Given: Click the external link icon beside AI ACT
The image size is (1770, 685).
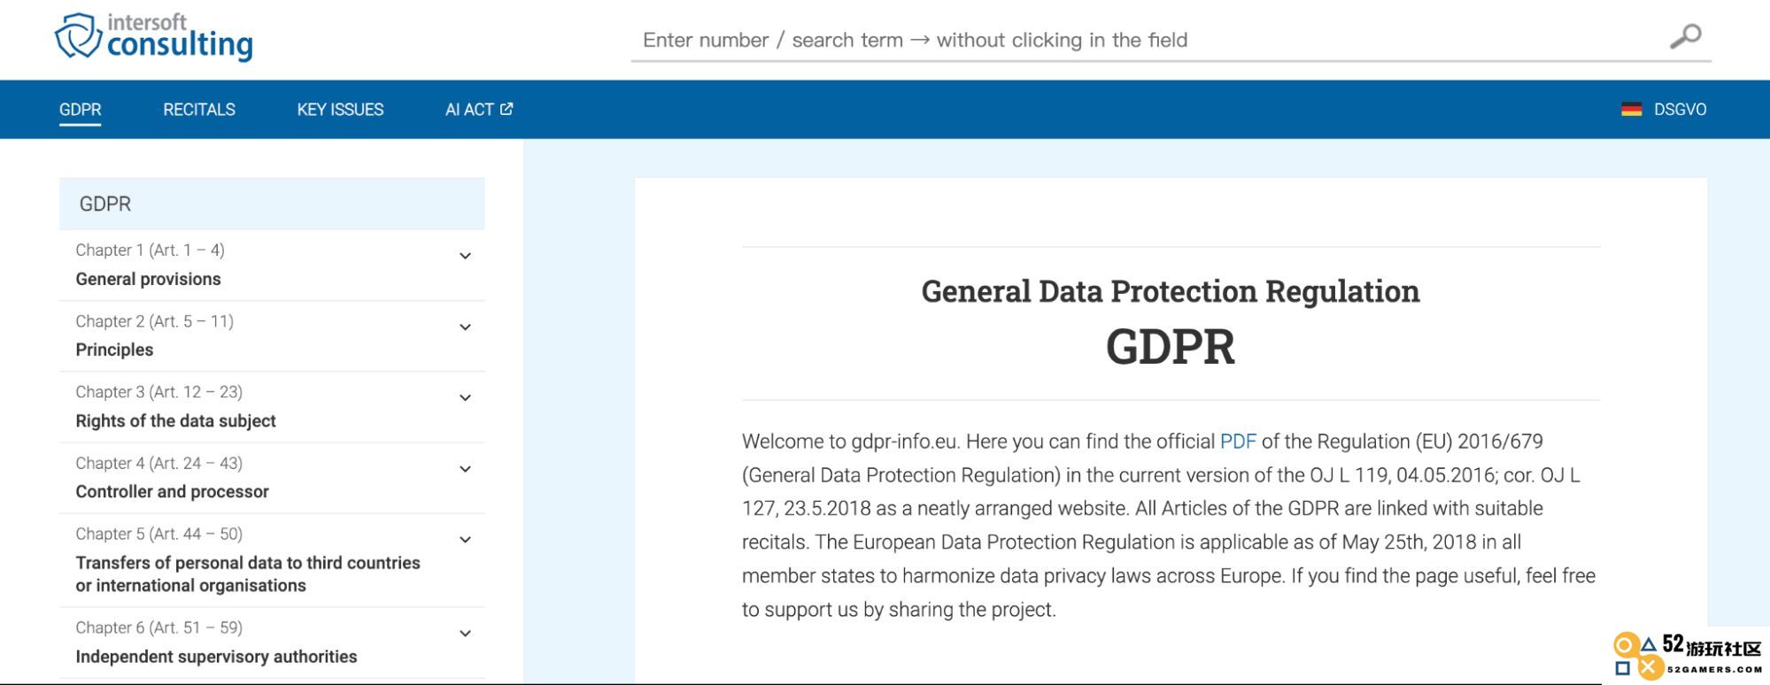Looking at the screenshot, I should (506, 109).
